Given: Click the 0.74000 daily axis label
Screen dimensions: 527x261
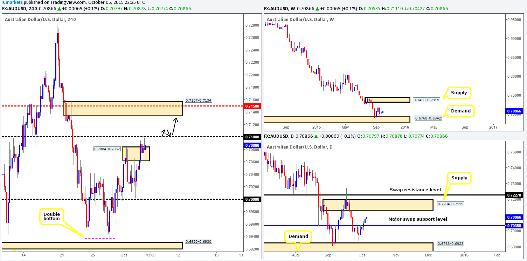Looking at the screenshot, I should tap(514, 168).
